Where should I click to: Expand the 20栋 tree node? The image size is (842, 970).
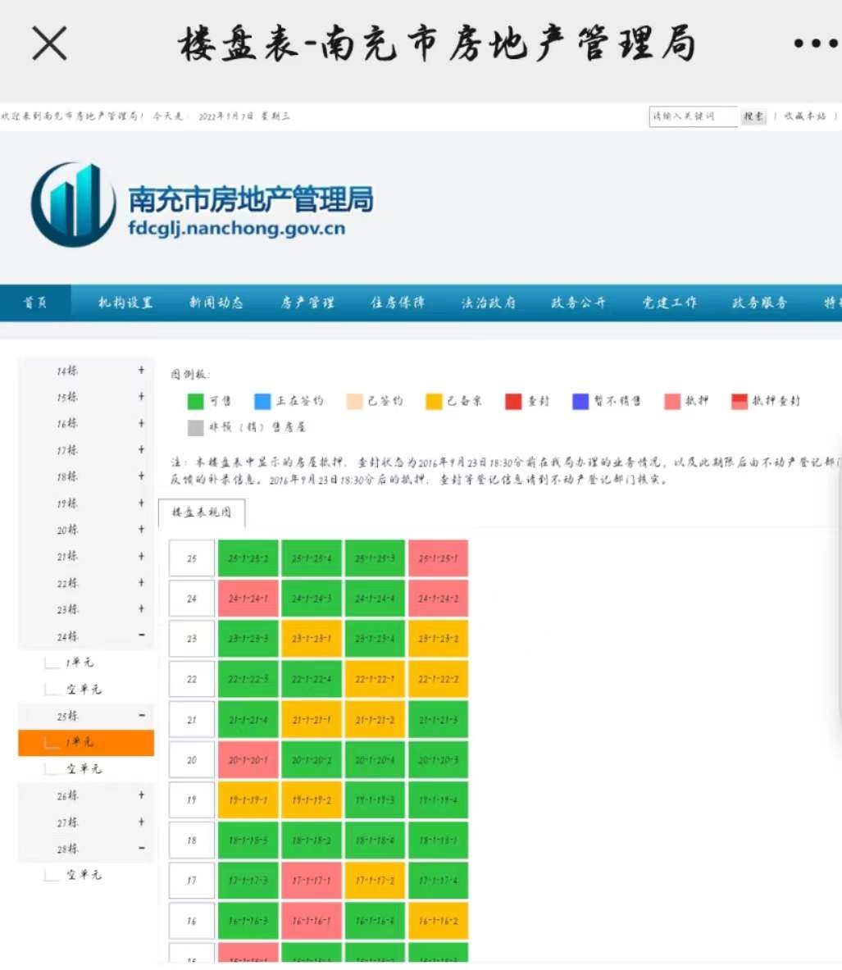[141, 530]
